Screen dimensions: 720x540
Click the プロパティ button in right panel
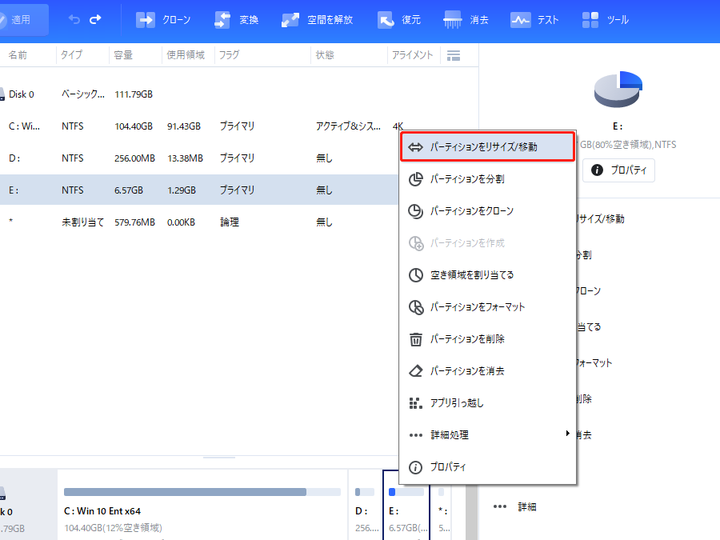tap(618, 170)
